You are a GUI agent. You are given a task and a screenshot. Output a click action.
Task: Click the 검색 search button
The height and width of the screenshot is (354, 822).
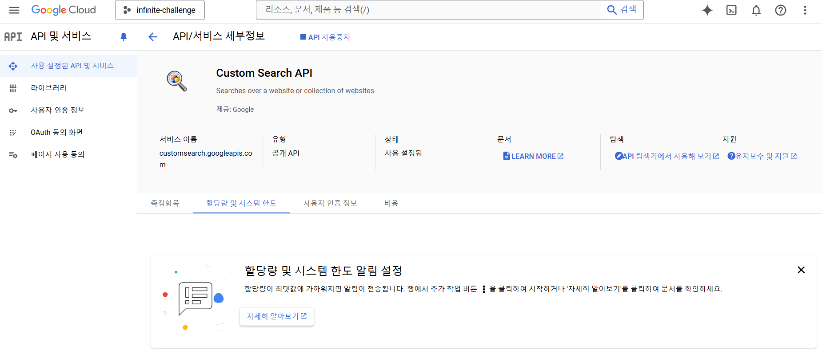(622, 10)
